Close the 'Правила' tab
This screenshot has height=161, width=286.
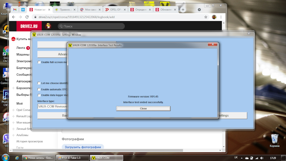[74, 10]
